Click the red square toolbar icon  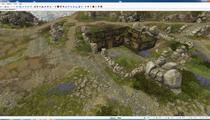(x=93, y=7)
